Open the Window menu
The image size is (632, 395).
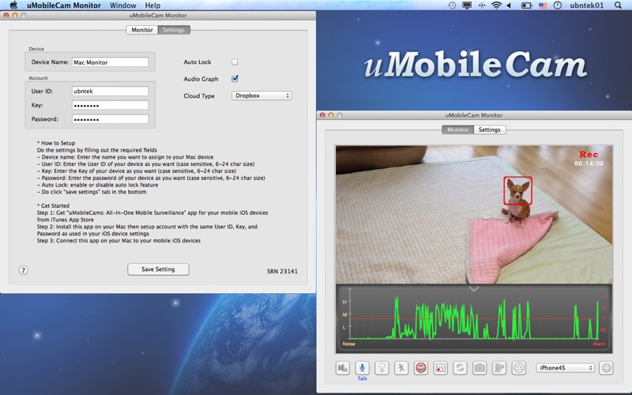pyautogui.click(x=123, y=6)
